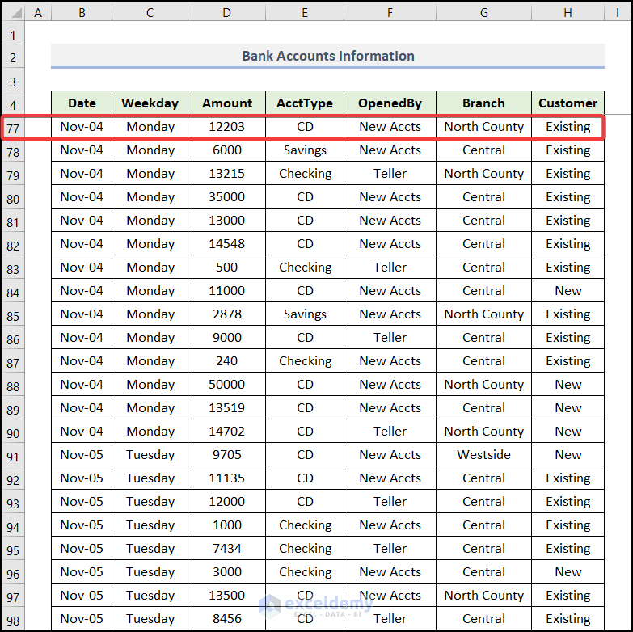Select row header 91
Image resolution: width=633 pixels, height=632 pixels.
(x=13, y=457)
